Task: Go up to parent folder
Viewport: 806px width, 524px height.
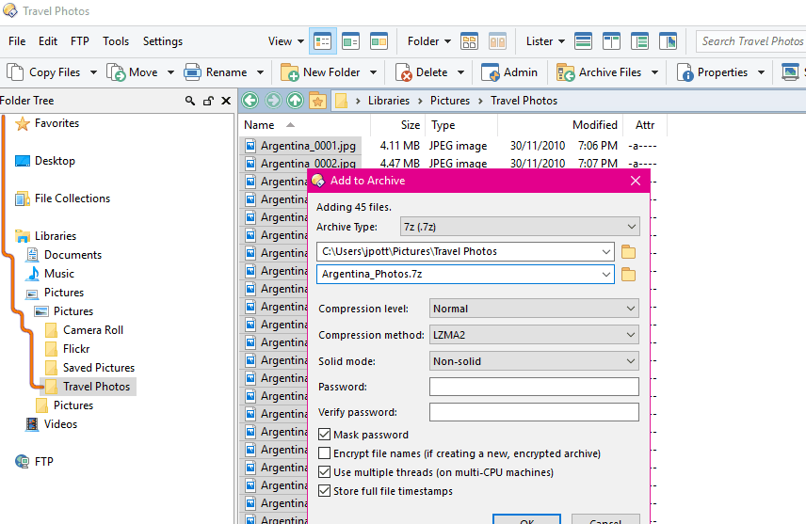Action: 295,100
